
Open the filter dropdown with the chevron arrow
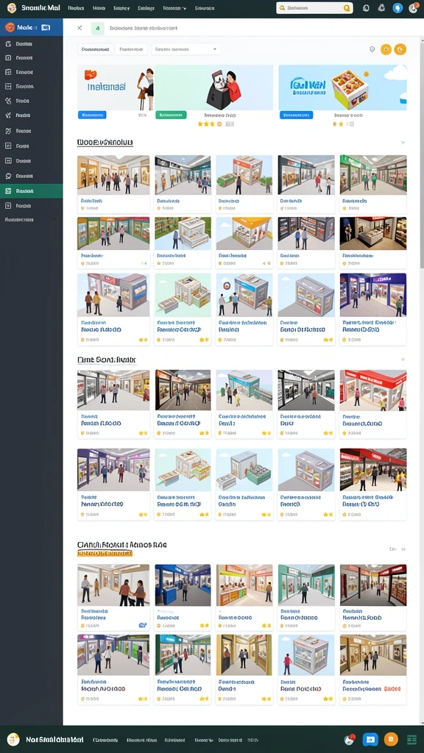[185, 49]
